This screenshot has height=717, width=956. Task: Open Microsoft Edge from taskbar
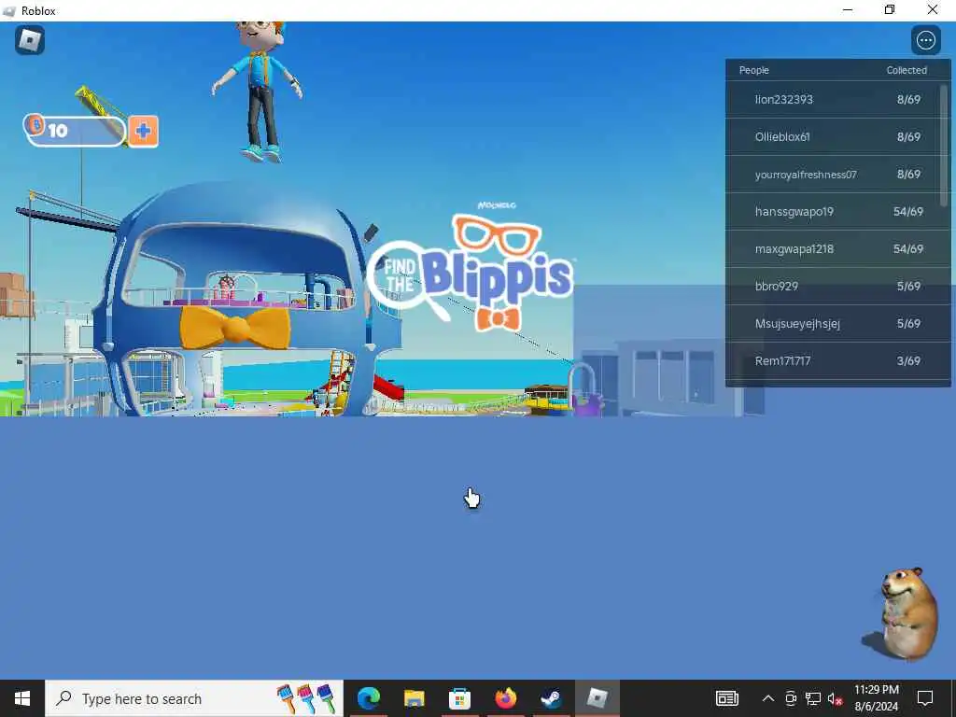(x=368, y=698)
